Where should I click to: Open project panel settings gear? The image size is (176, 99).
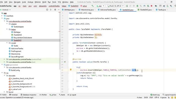point(55,10)
